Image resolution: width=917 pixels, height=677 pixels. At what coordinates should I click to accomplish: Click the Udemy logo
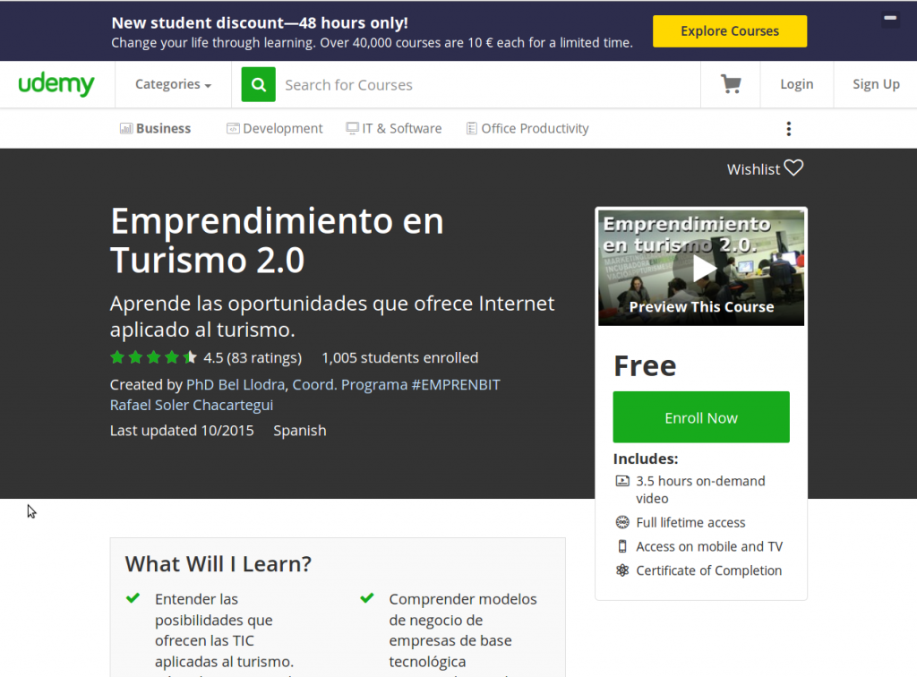point(56,85)
